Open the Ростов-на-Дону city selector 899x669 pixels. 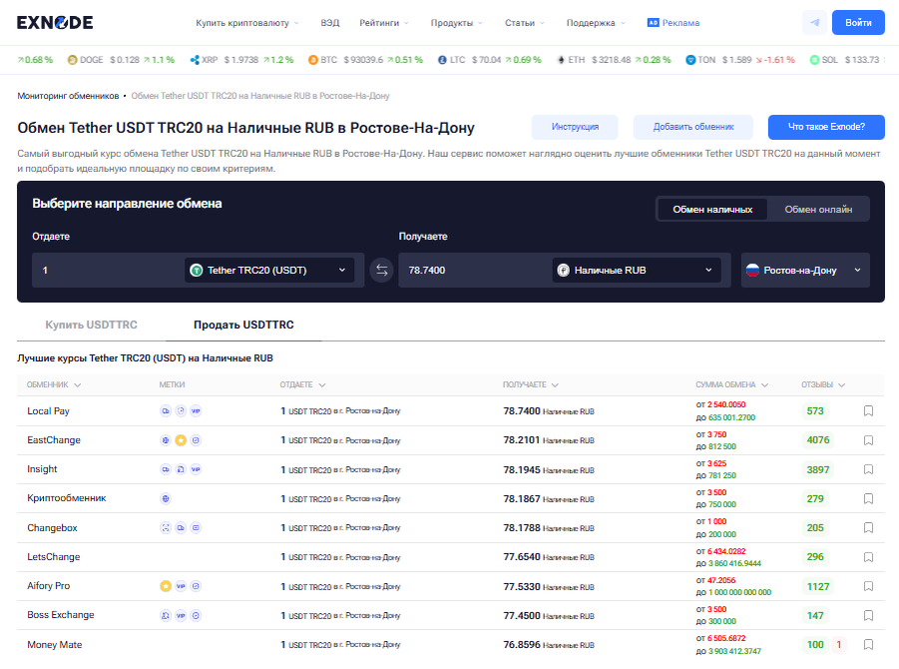804,270
